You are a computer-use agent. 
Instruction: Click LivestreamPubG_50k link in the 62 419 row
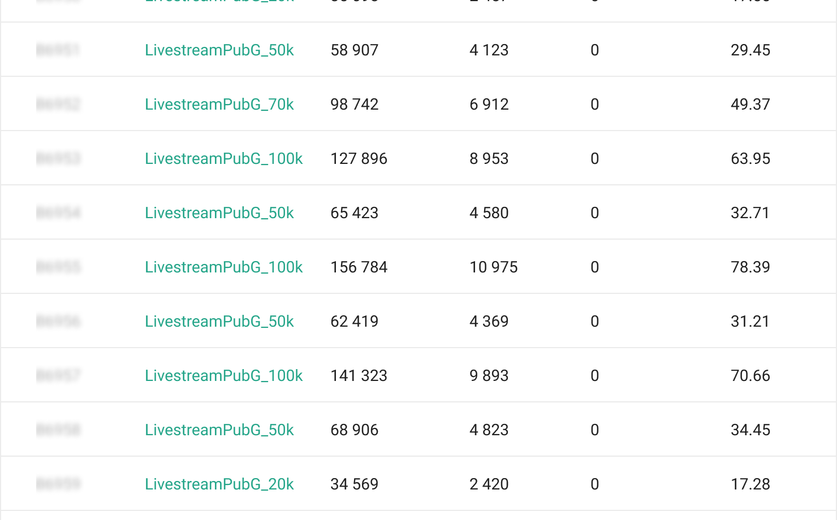coord(219,322)
